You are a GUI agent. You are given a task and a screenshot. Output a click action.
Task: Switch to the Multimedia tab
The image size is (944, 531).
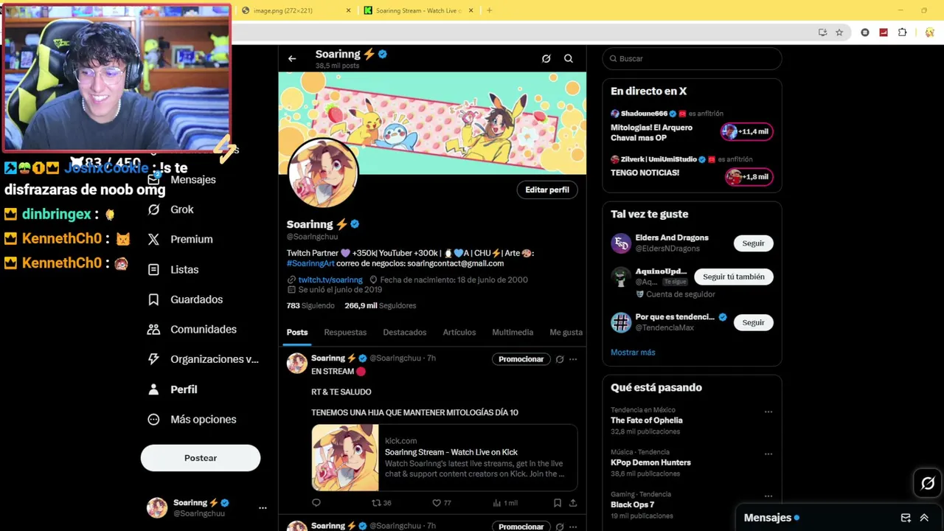coord(513,332)
